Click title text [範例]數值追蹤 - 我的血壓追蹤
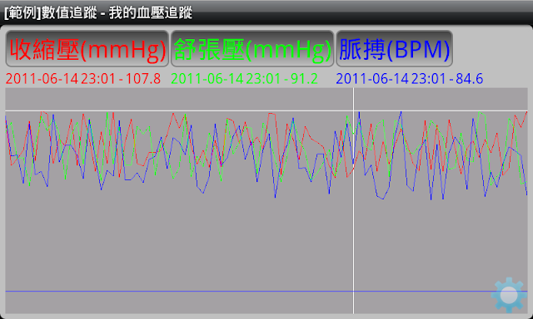The height and width of the screenshot is (319, 533). point(98,13)
